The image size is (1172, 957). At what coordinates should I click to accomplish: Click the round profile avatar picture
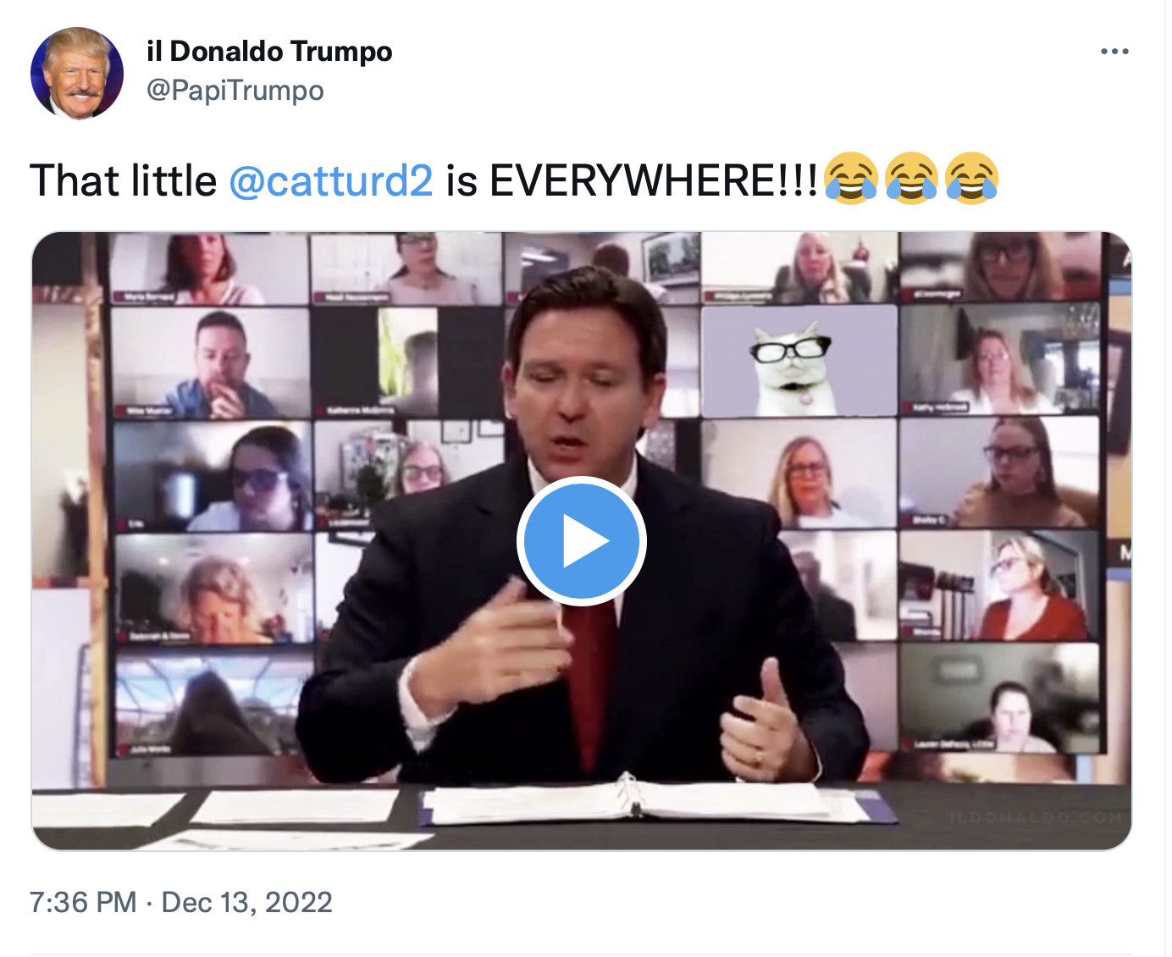coord(77,73)
